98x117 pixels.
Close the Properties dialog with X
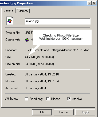point(94,3)
